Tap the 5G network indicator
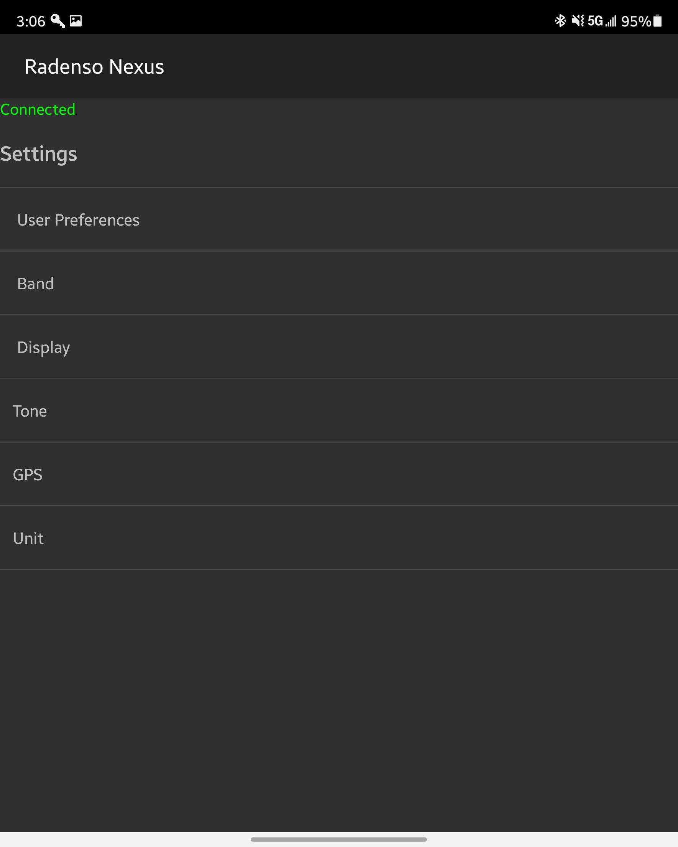 coord(595,21)
